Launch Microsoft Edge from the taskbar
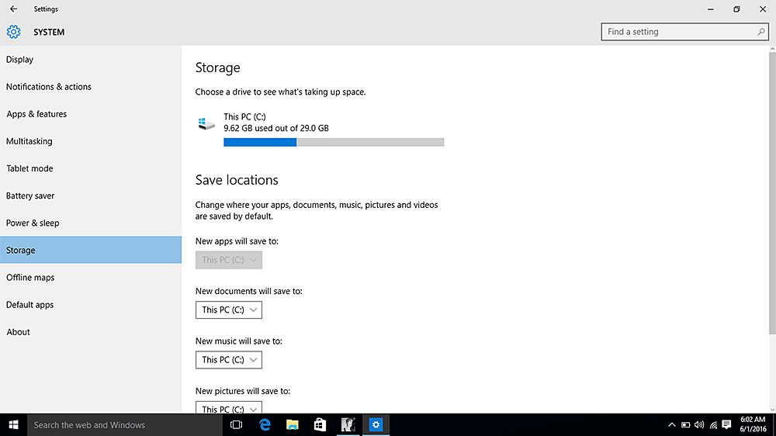This screenshot has height=436, width=776. (265, 424)
